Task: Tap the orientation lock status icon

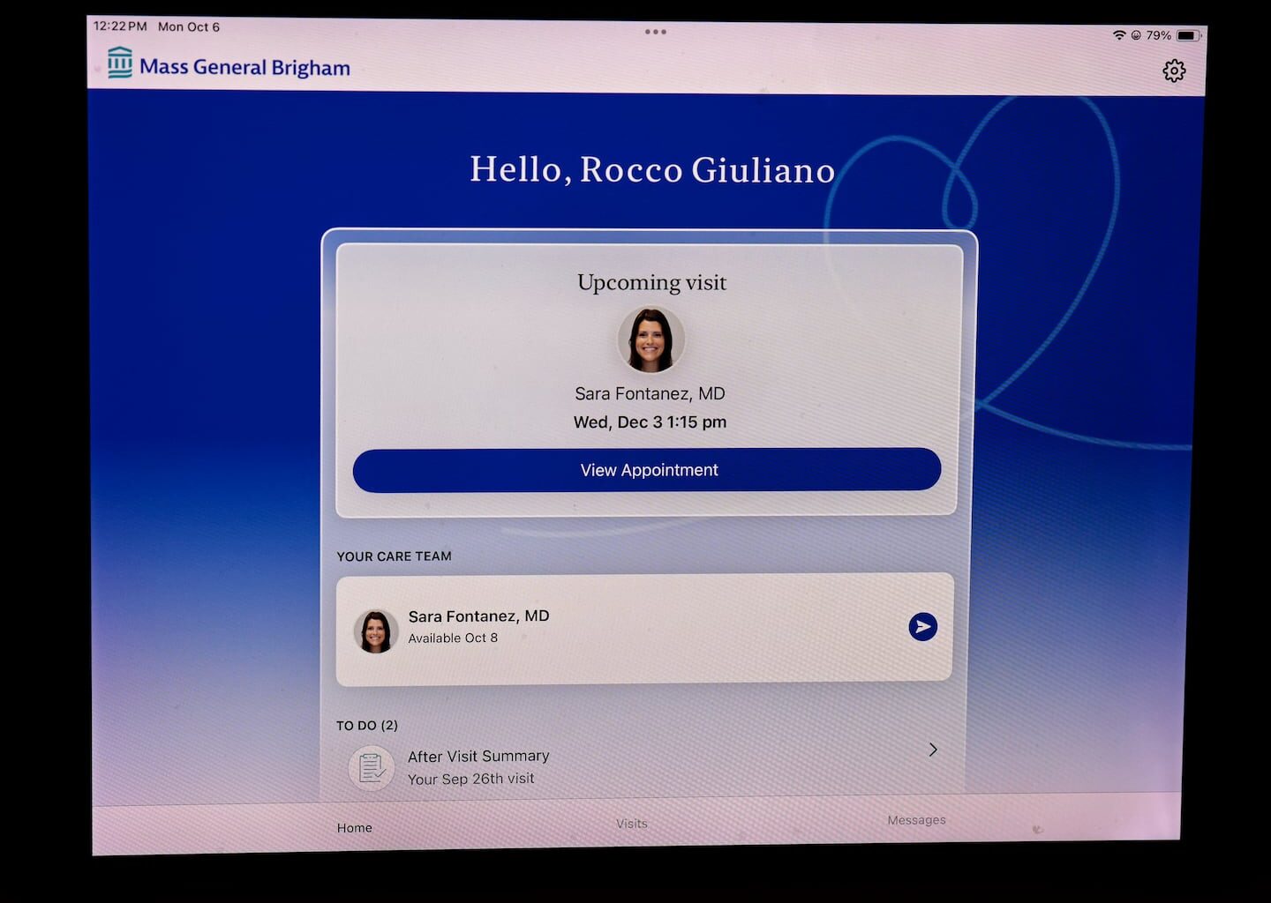Action: pyautogui.click(x=1135, y=35)
